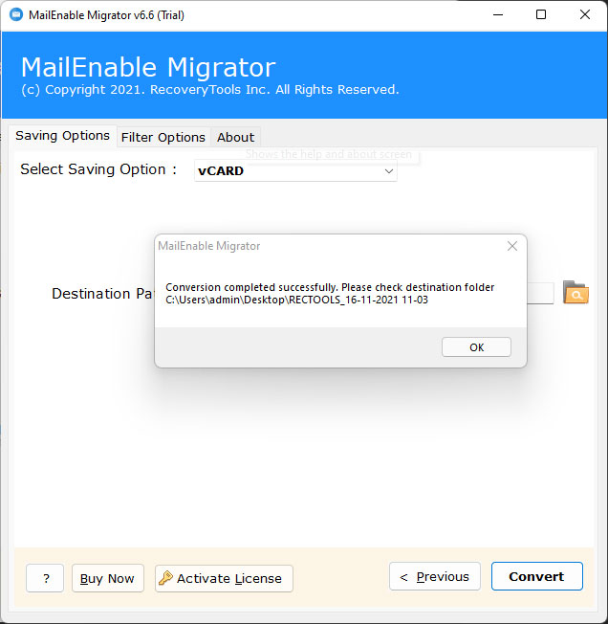The width and height of the screenshot is (608, 624).
Task: Minimize the MailEnable Migrator window
Action: click(x=498, y=14)
